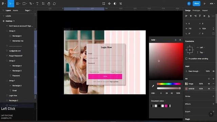This screenshot has height=122, width=217.
Task: Open vertical constraint Top dropdown
Action: pyautogui.click(x=202, y=53)
